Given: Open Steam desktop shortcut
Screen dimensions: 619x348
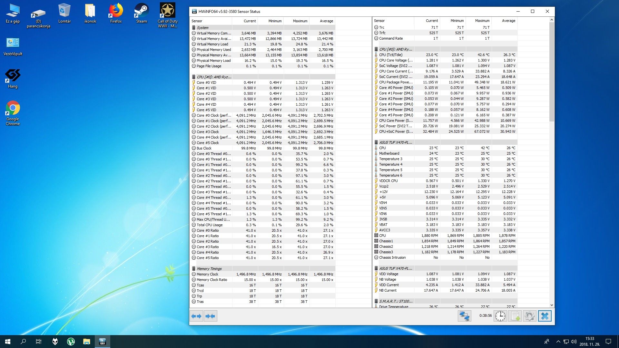Looking at the screenshot, I should pyautogui.click(x=142, y=14).
